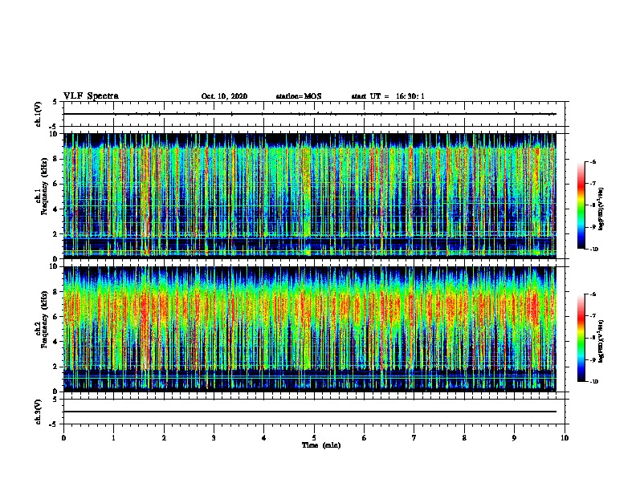Click the "4" kHz tick of ch.2 spectrogram

[x=55, y=342]
